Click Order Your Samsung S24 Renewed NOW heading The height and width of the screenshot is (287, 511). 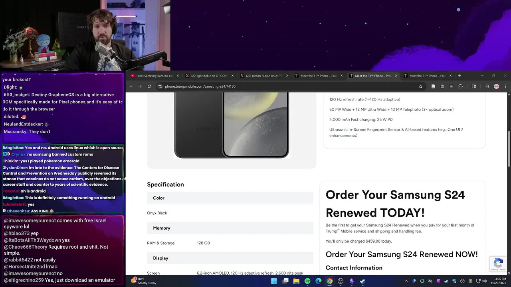pos(402,254)
